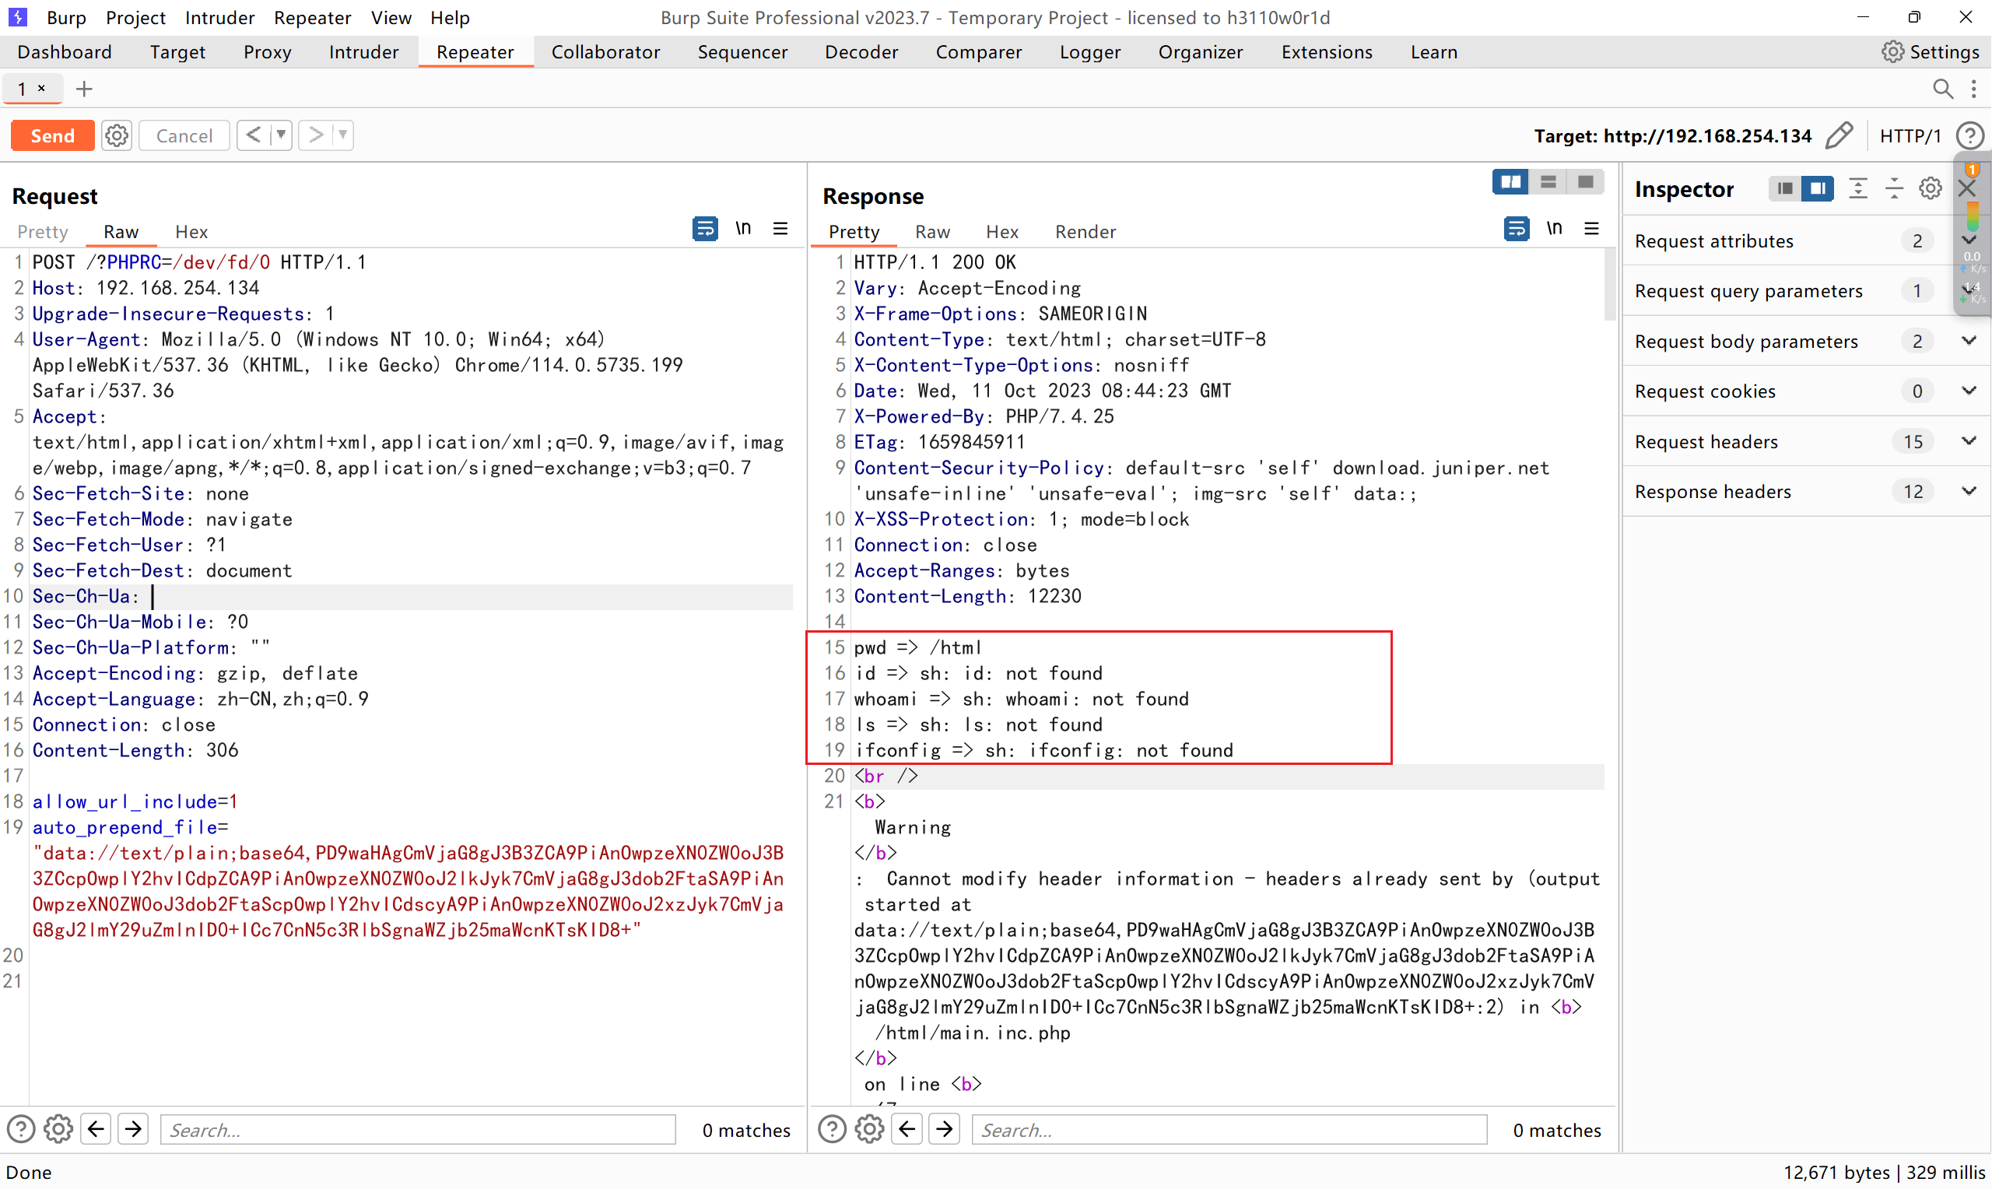
Task: Add a new Repeater tab
Action: click(x=84, y=89)
